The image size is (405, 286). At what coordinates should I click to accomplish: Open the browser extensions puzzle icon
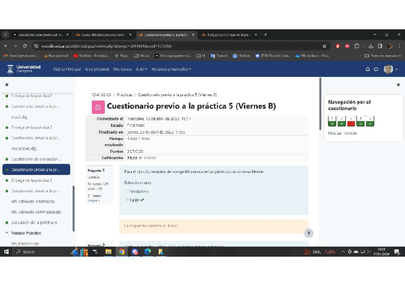[x=357, y=46]
